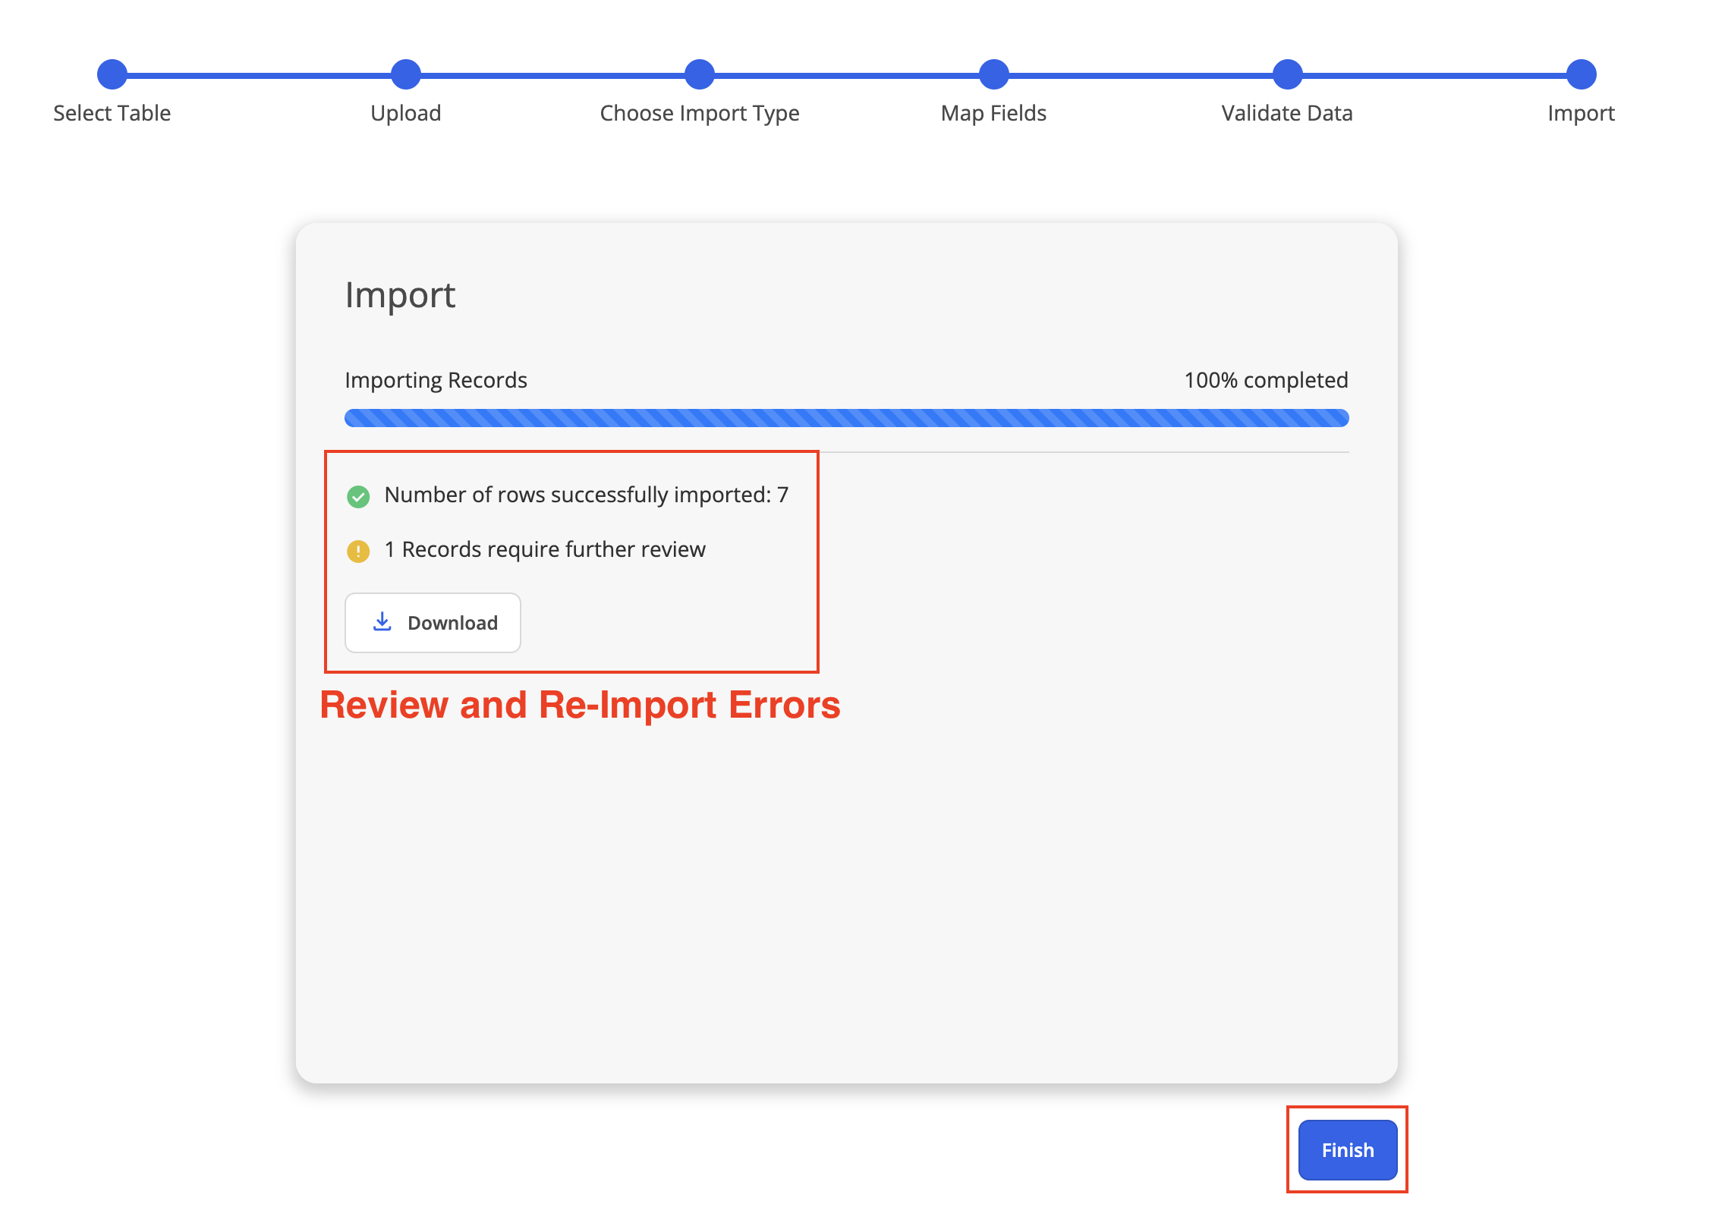Click the download arrow icon
1709x1226 pixels.
[382, 622]
